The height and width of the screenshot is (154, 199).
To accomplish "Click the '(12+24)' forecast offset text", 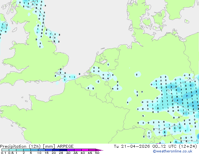I will [188, 146].
